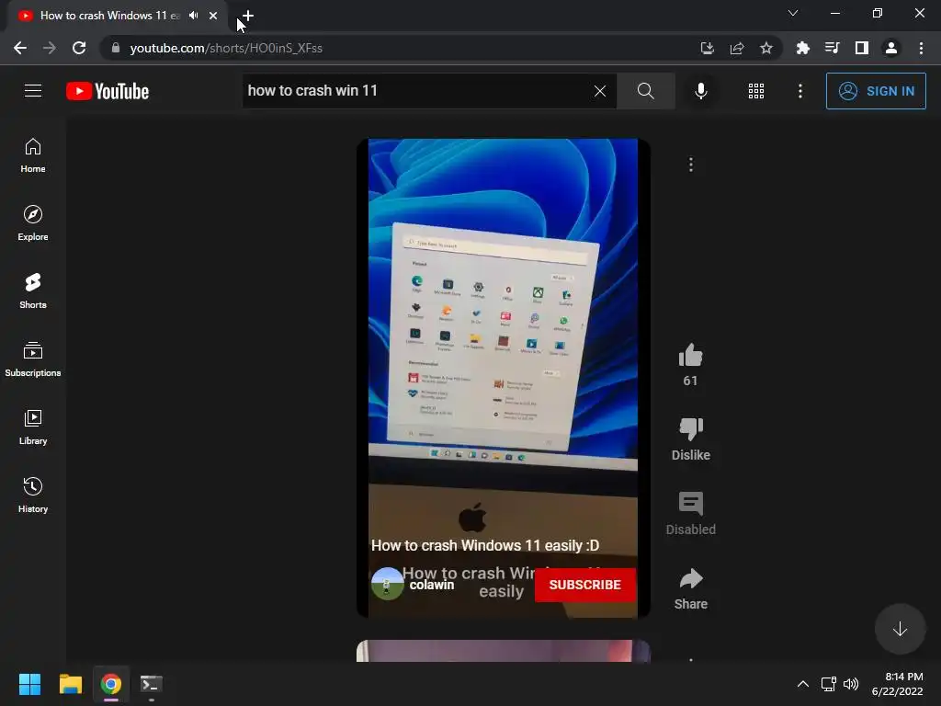941x706 pixels.
Task: Click install app icon in address bar
Action: pos(708,48)
